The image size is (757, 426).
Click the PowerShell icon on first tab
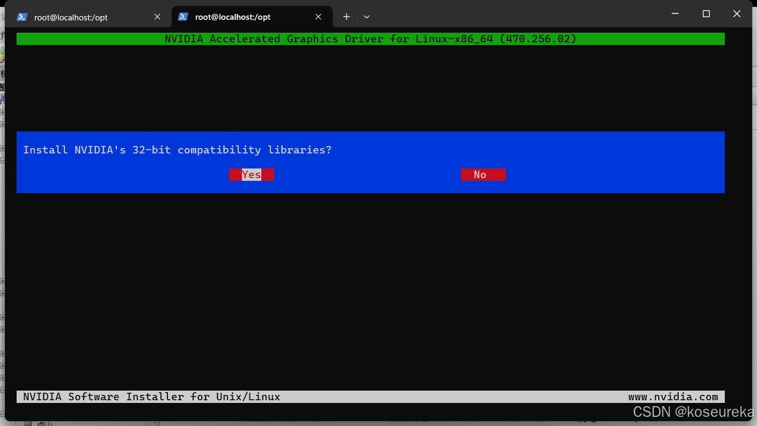(x=22, y=17)
